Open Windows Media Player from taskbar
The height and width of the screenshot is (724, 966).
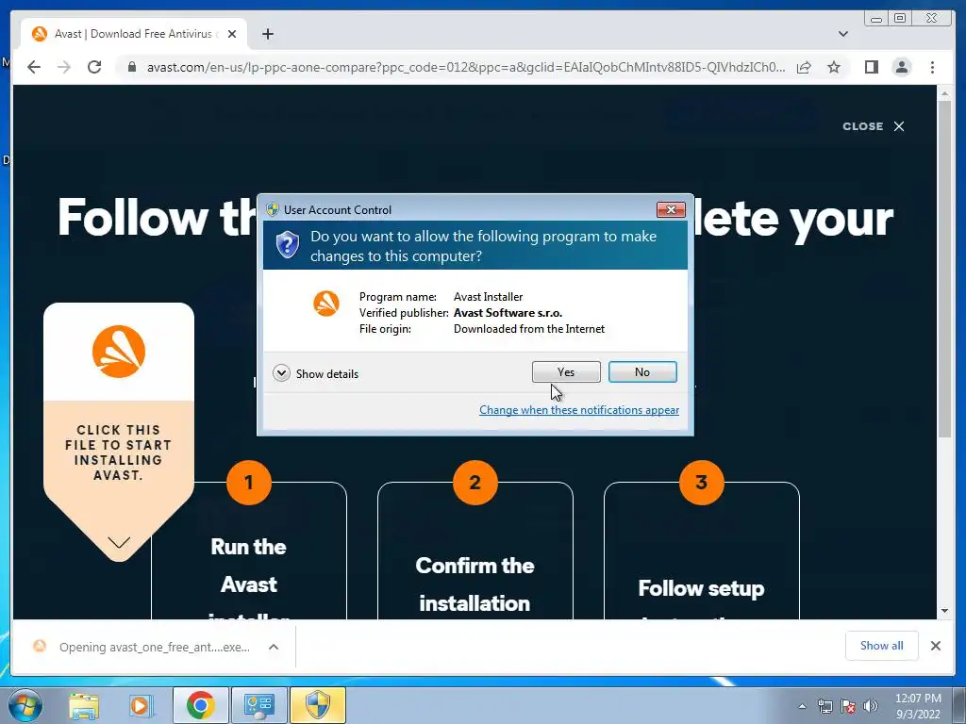pos(140,705)
